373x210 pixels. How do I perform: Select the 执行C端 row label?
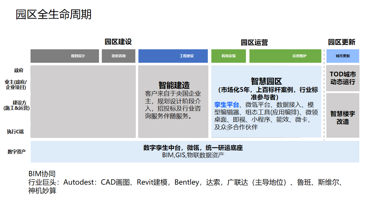[15, 132]
